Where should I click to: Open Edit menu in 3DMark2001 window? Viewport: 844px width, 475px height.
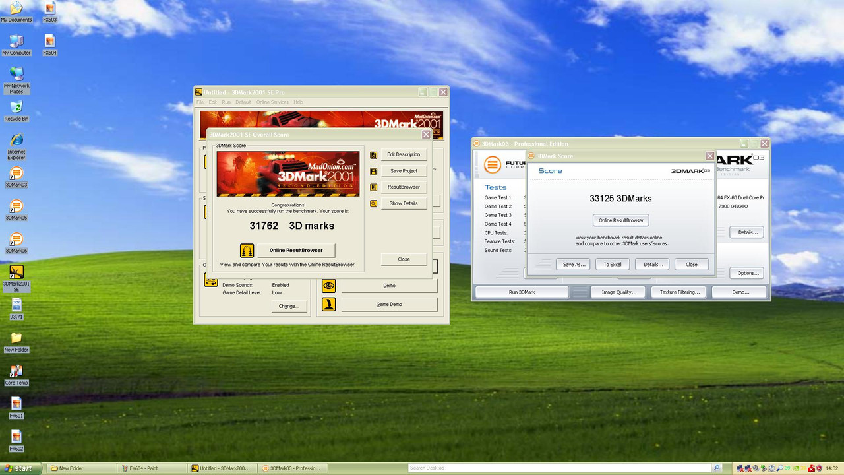(x=213, y=102)
